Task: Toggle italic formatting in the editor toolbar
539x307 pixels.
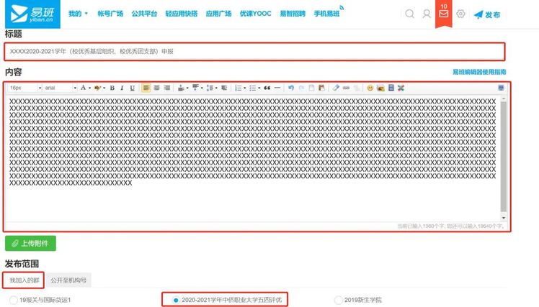Action: (122, 88)
